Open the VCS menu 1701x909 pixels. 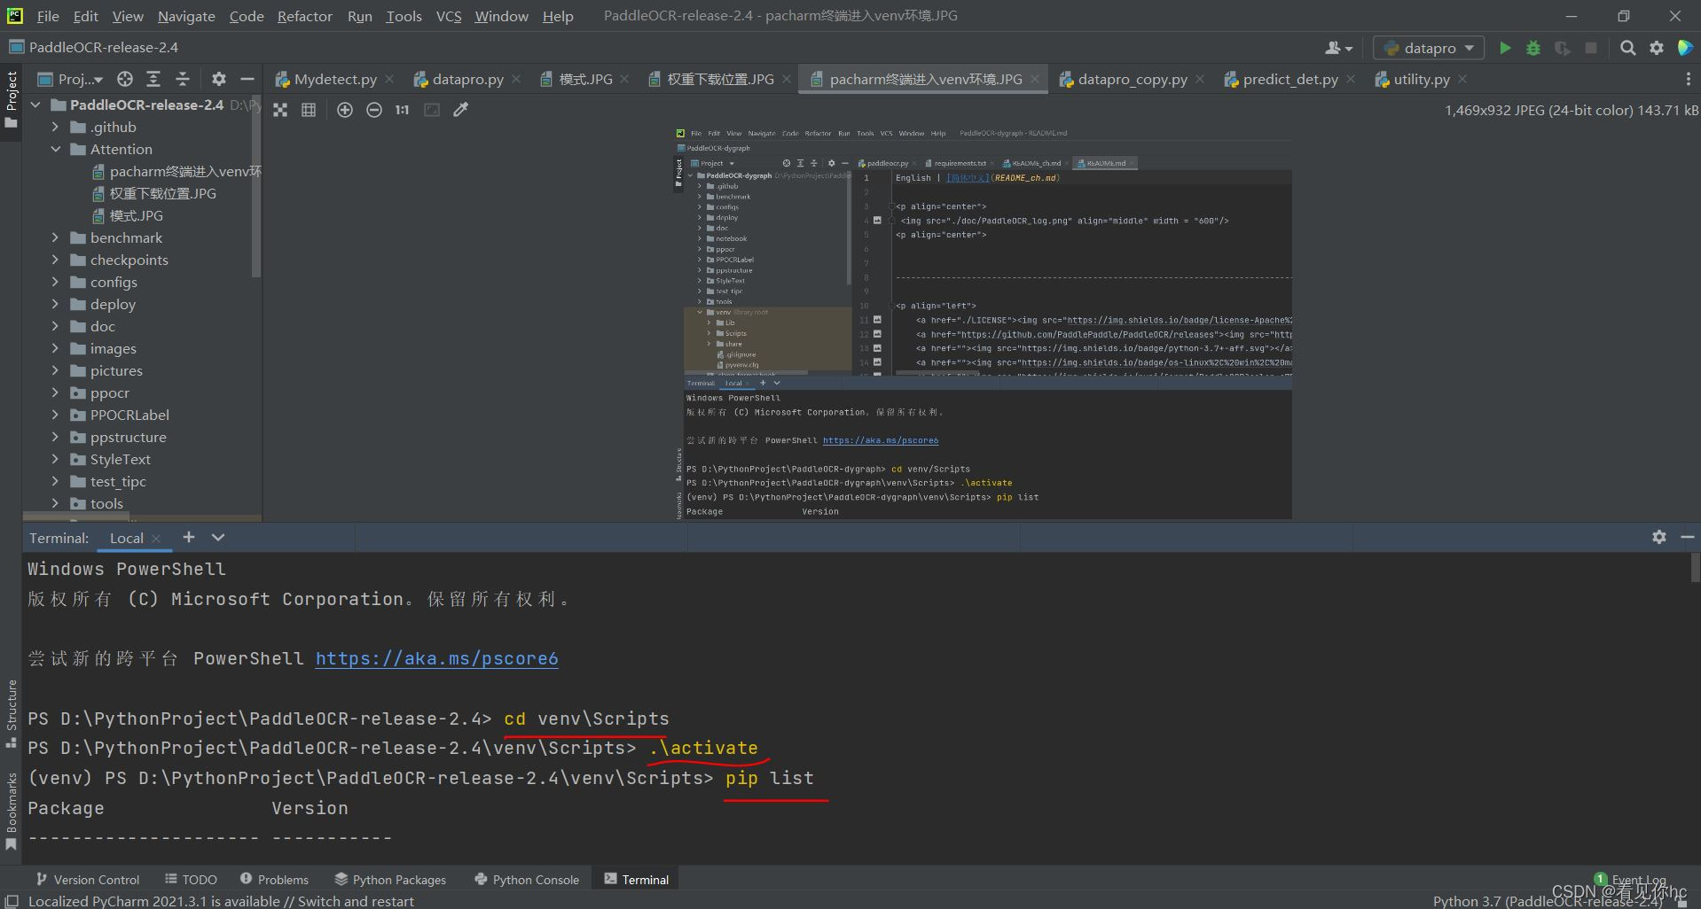(449, 16)
